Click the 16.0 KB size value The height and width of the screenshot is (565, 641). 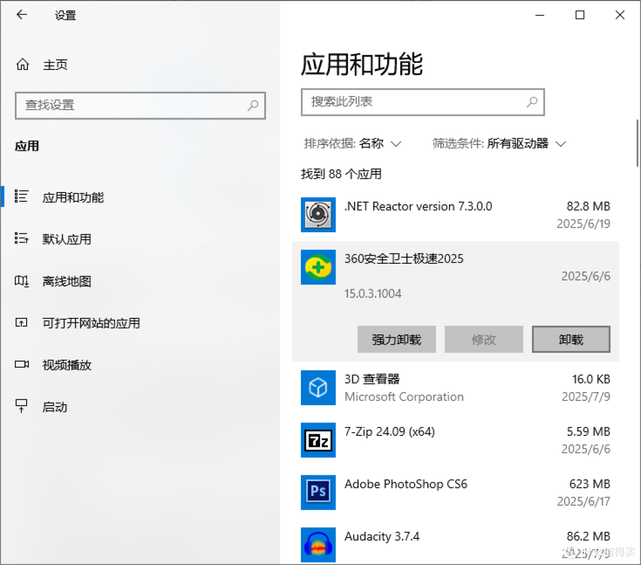click(591, 379)
